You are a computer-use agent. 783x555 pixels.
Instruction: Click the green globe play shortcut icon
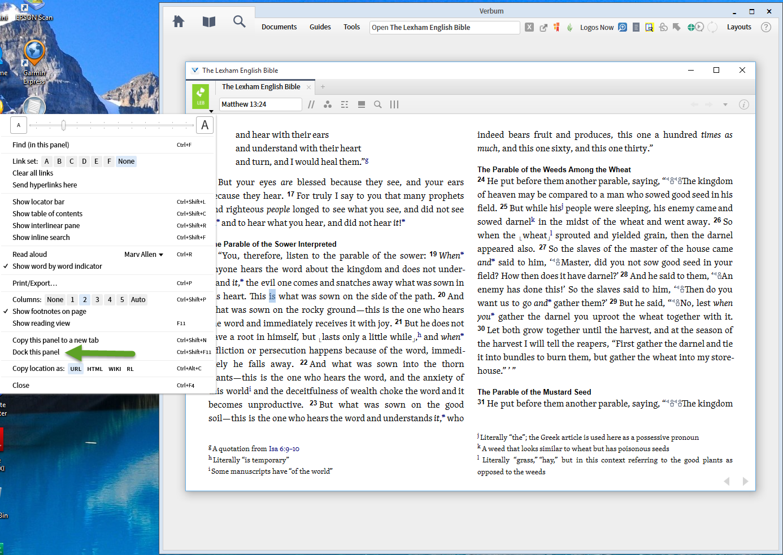(x=695, y=27)
